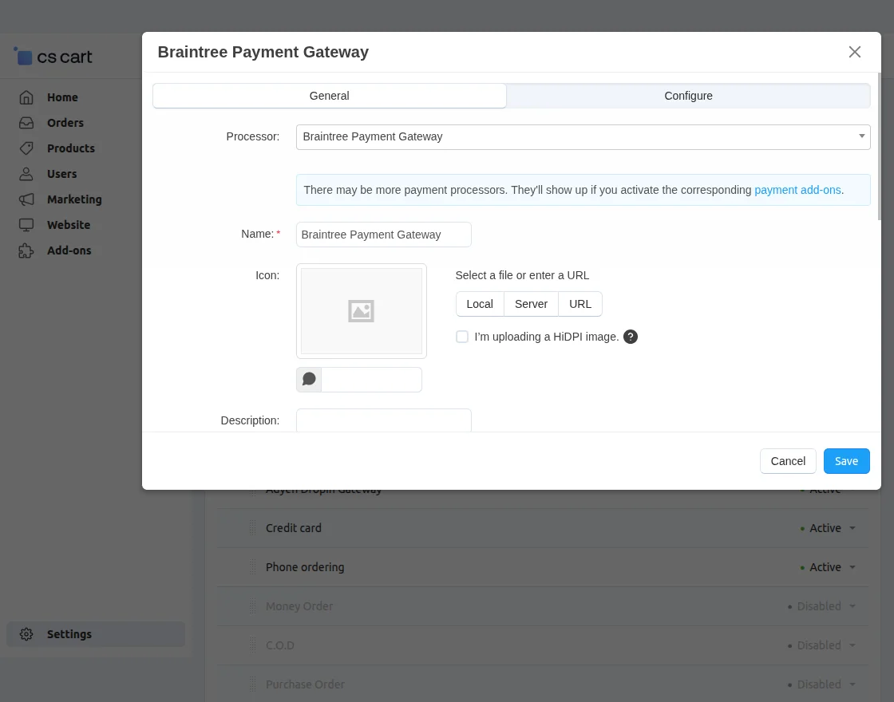Grab drag handle of Phone ordering row
The image size is (894, 702).
[x=252, y=567]
